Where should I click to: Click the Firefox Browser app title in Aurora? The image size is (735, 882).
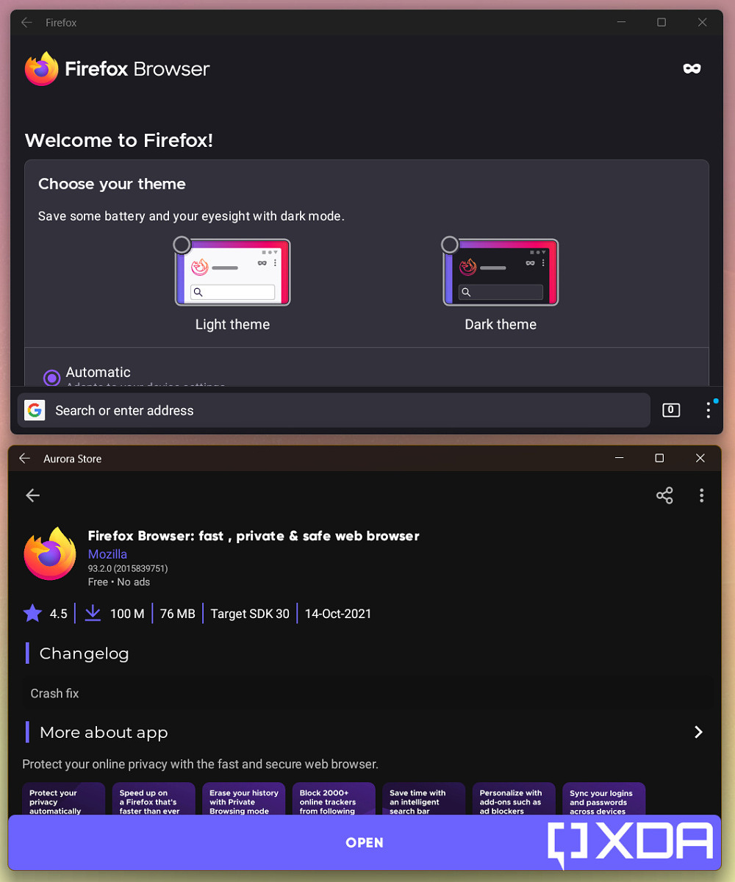pyautogui.click(x=254, y=536)
